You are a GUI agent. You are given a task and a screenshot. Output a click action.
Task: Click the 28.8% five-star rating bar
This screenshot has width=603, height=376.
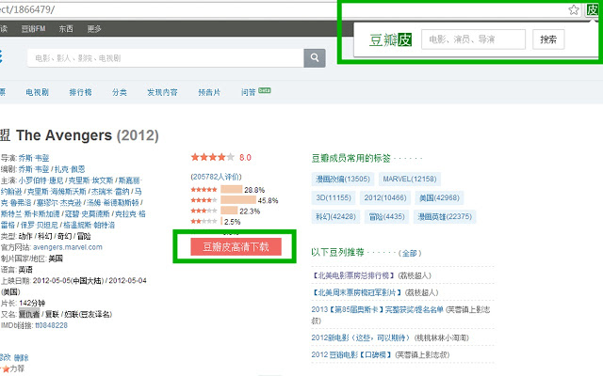[x=232, y=190]
